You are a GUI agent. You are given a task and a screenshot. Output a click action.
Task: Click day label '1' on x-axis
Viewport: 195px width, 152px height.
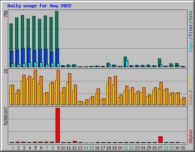tap(13, 148)
